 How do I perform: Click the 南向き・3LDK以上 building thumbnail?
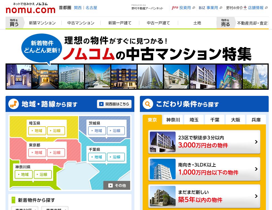click(x=163, y=169)
